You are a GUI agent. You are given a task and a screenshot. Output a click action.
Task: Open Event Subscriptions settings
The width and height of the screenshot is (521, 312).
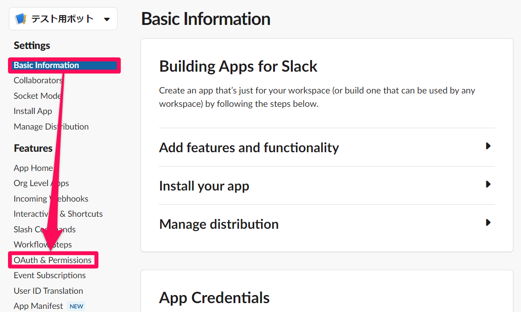point(49,275)
